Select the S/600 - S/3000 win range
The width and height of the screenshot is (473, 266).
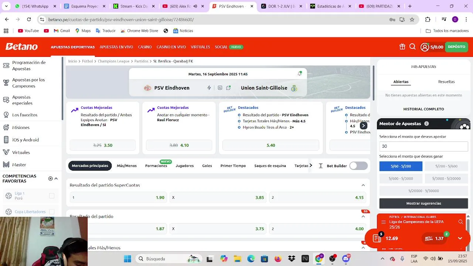click(x=401, y=178)
